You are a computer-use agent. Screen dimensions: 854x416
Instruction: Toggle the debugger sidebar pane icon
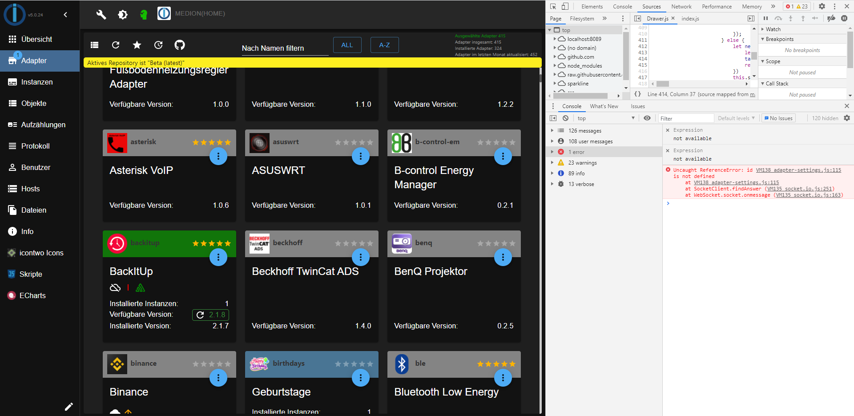(751, 18)
